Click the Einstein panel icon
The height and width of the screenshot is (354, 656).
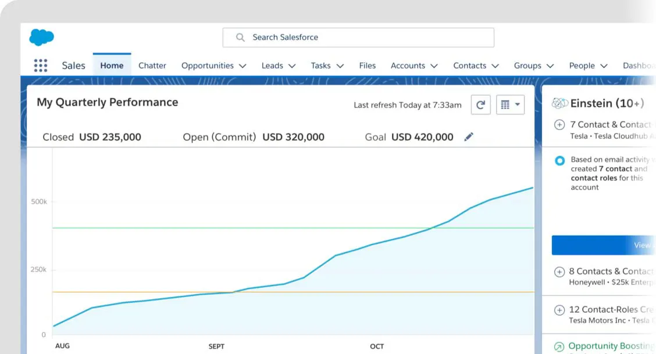click(x=559, y=103)
